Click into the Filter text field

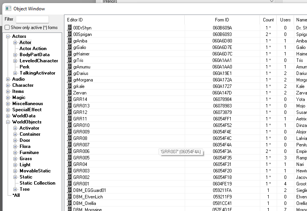(32, 19)
